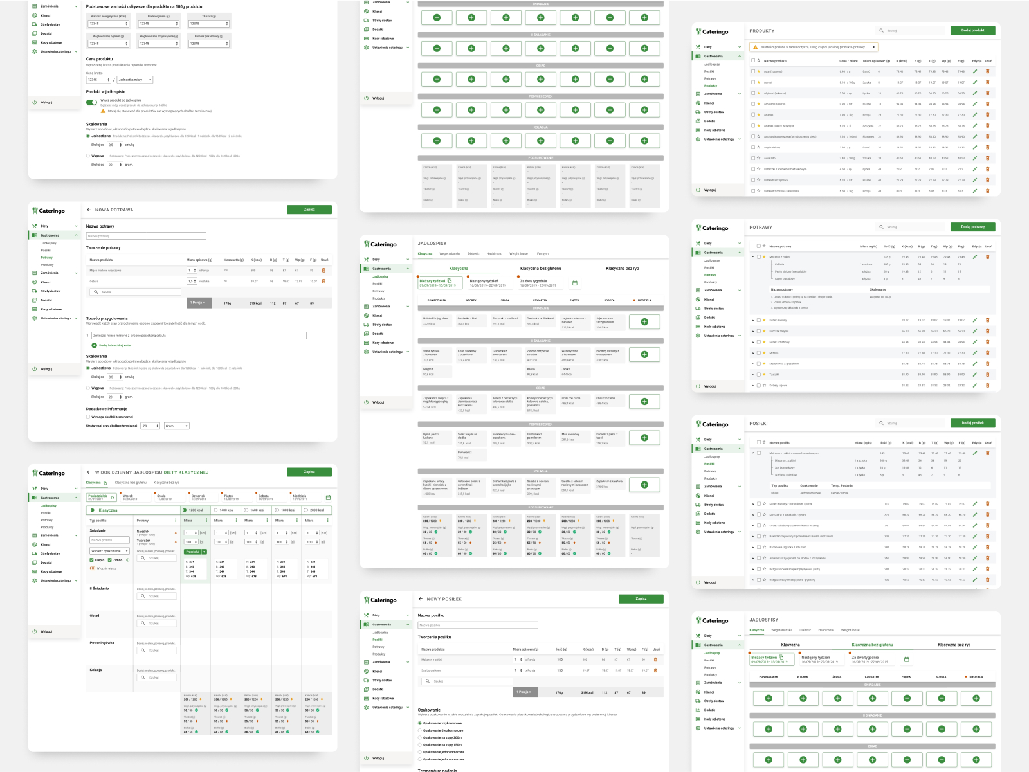Click the Wyloguj power icon on the Produkty screen
1029x772 pixels.
698,190
